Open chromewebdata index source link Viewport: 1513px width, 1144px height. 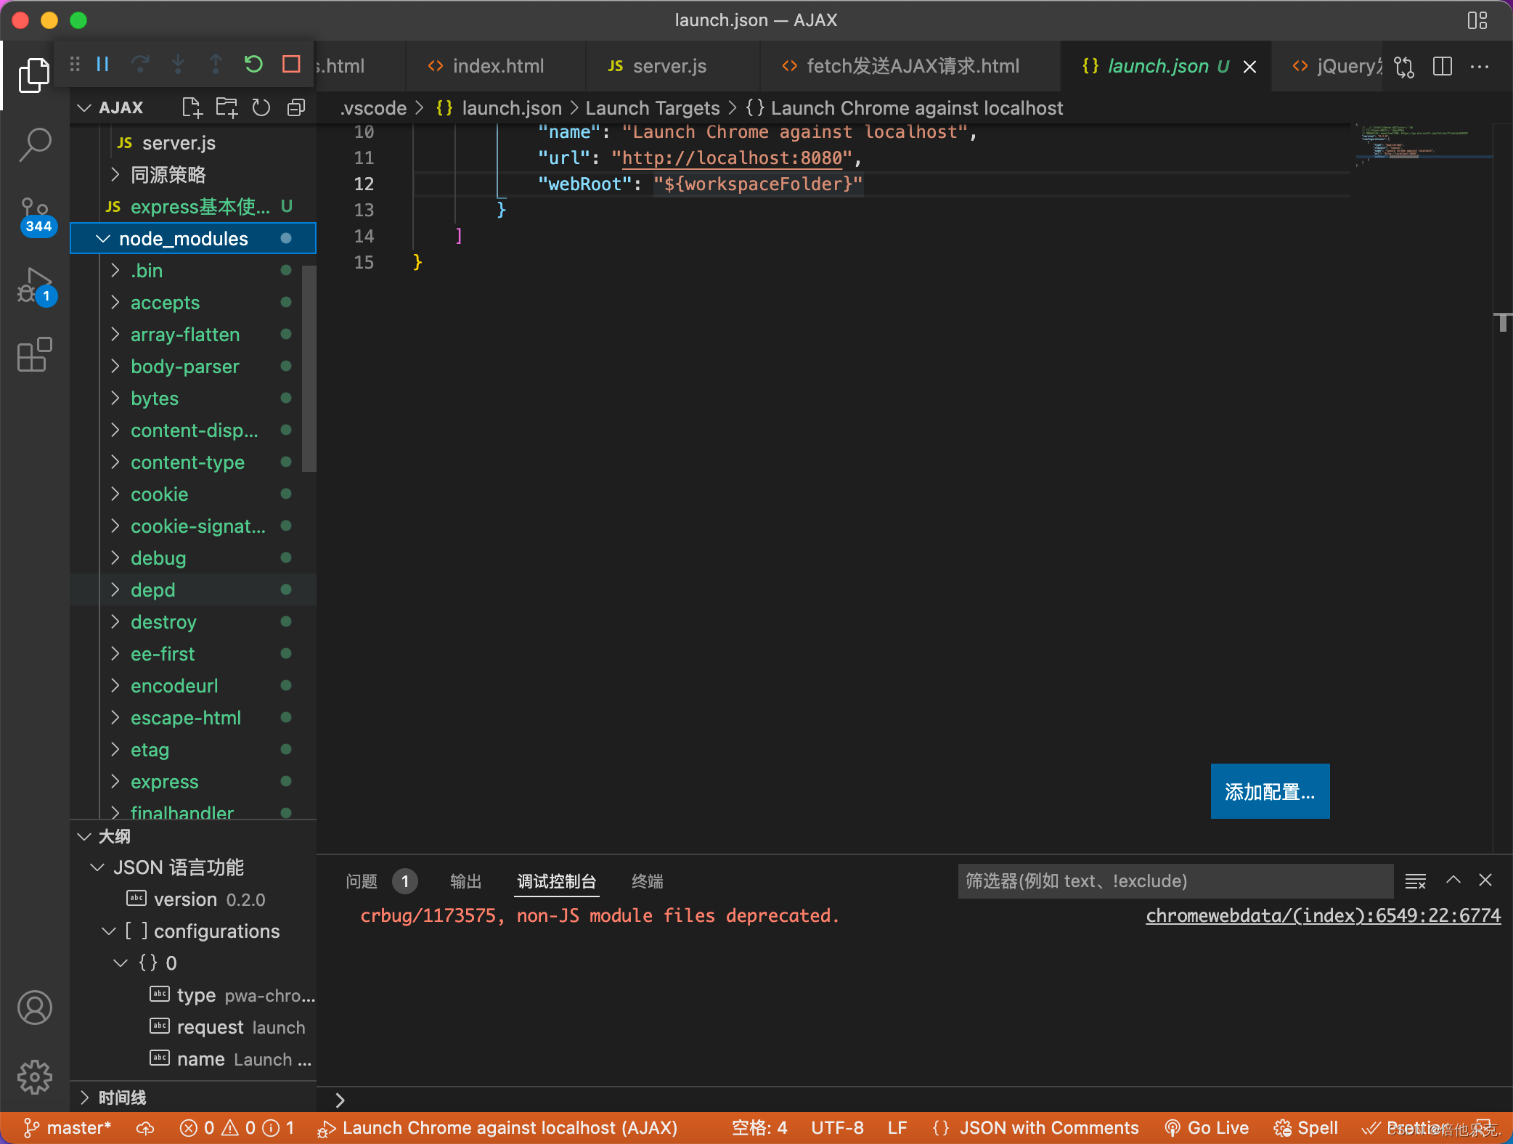pyautogui.click(x=1322, y=916)
